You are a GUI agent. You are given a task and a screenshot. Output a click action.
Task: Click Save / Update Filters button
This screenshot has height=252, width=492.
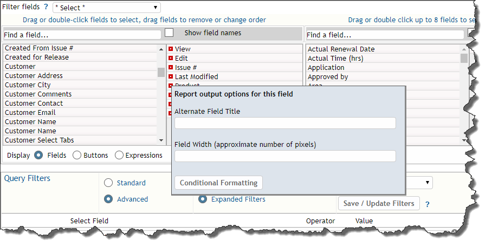tap(379, 203)
